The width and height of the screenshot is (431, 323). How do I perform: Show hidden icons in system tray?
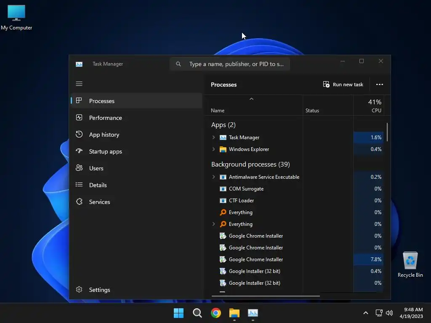(366, 313)
